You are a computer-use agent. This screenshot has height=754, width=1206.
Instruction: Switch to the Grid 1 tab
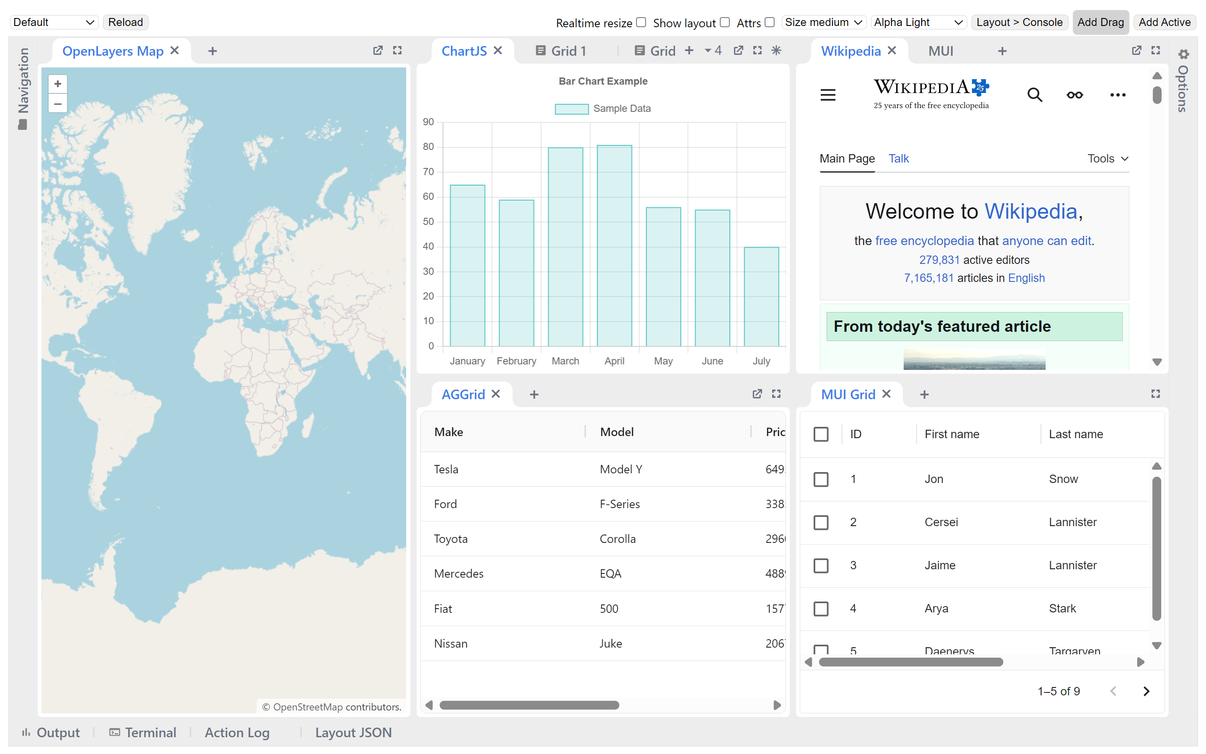[561, 51]
